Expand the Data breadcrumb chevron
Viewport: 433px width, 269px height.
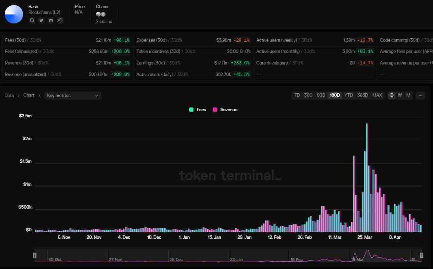pos(19,96)
